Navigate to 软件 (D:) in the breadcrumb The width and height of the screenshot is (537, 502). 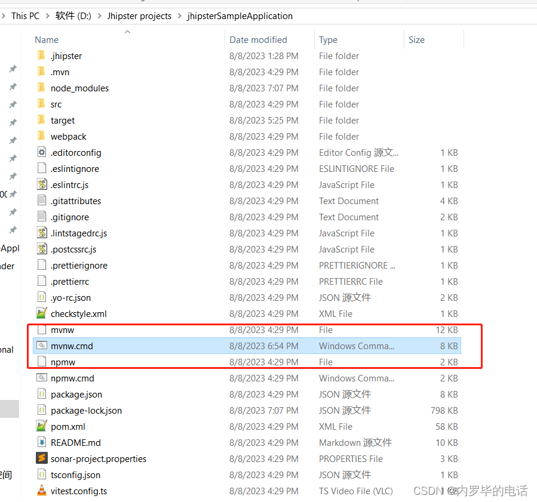[72, 16]
